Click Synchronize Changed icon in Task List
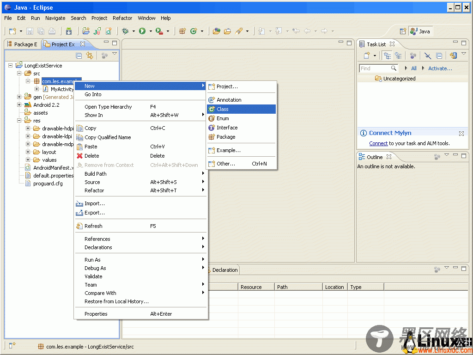The width and height of the screenshot is (473, 355). (453, 55)
